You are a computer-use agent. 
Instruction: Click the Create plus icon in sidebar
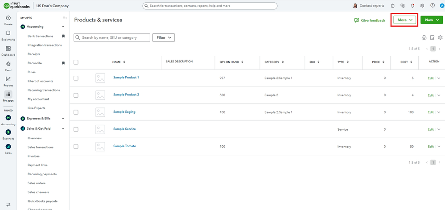(8, 18)
